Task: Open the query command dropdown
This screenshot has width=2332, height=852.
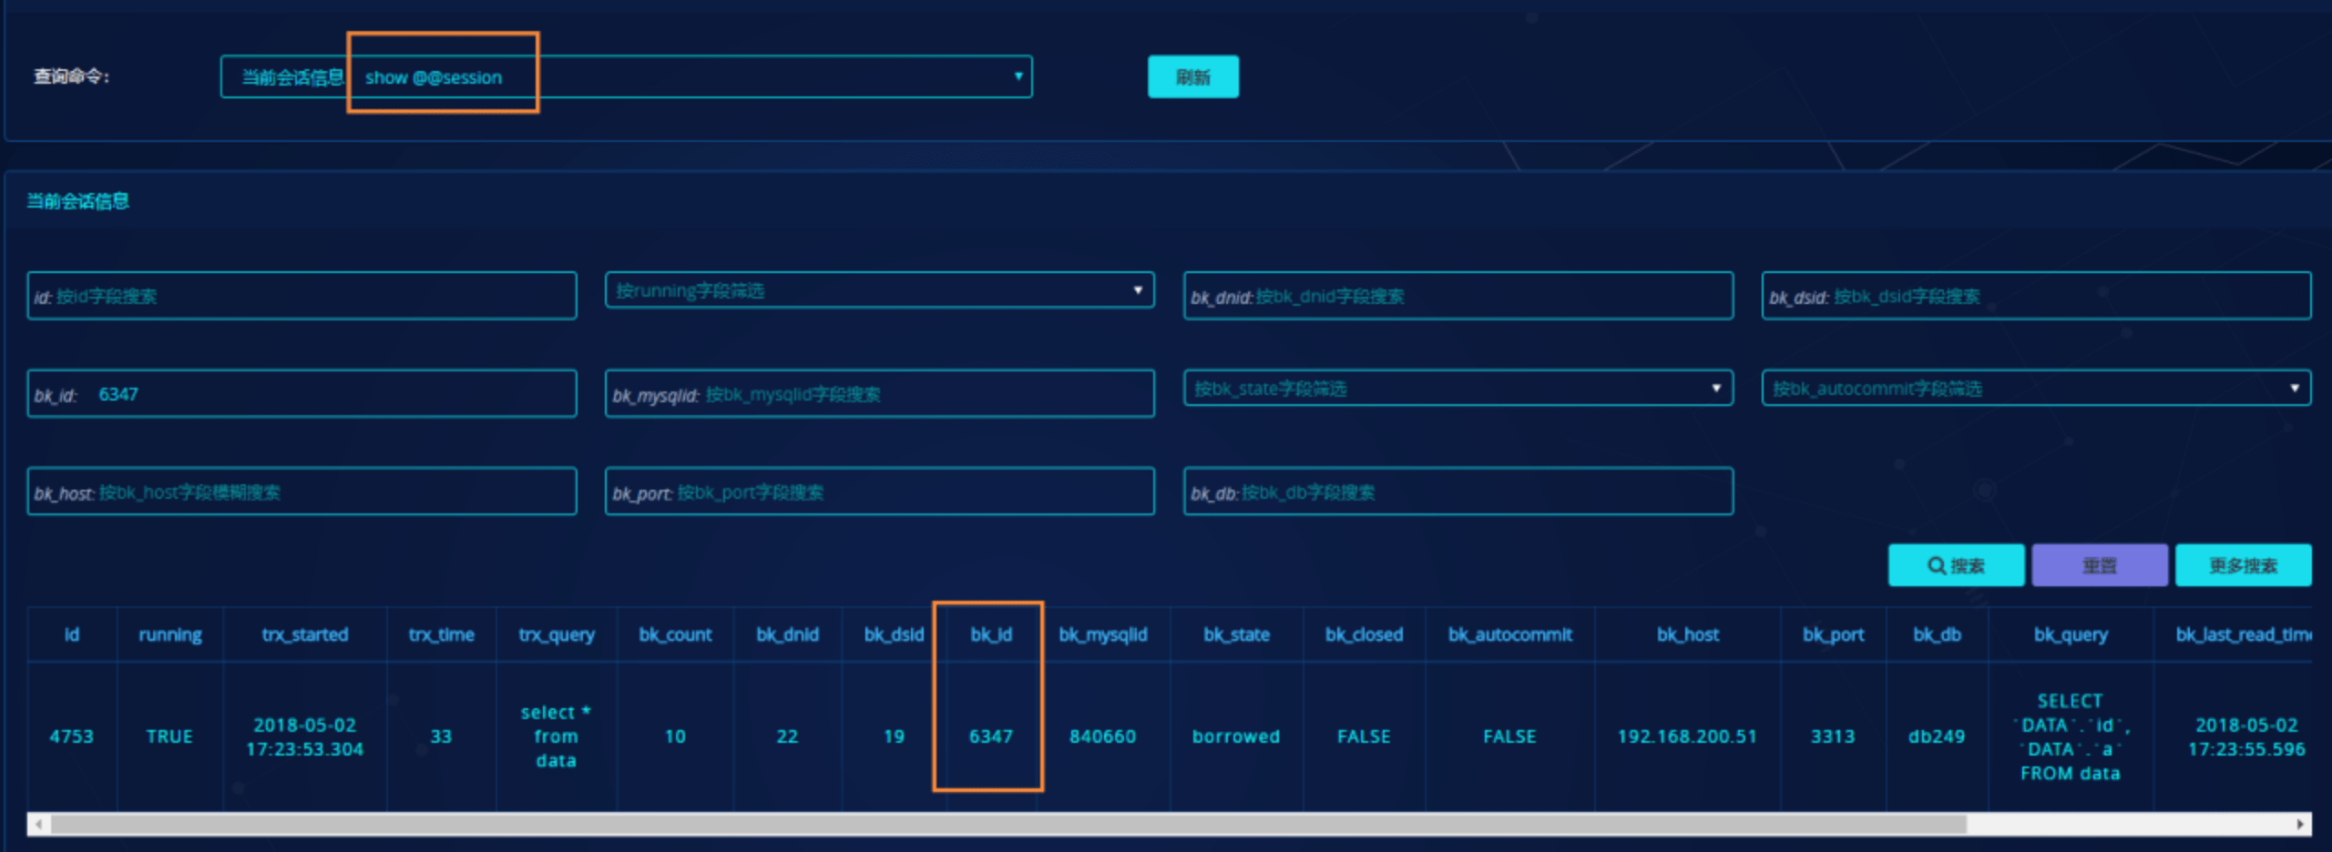Action: click(626, 77)
